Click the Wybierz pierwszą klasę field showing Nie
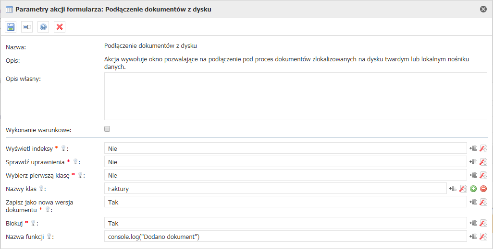This screenshot has height=249, width=493. coord(285,175)
